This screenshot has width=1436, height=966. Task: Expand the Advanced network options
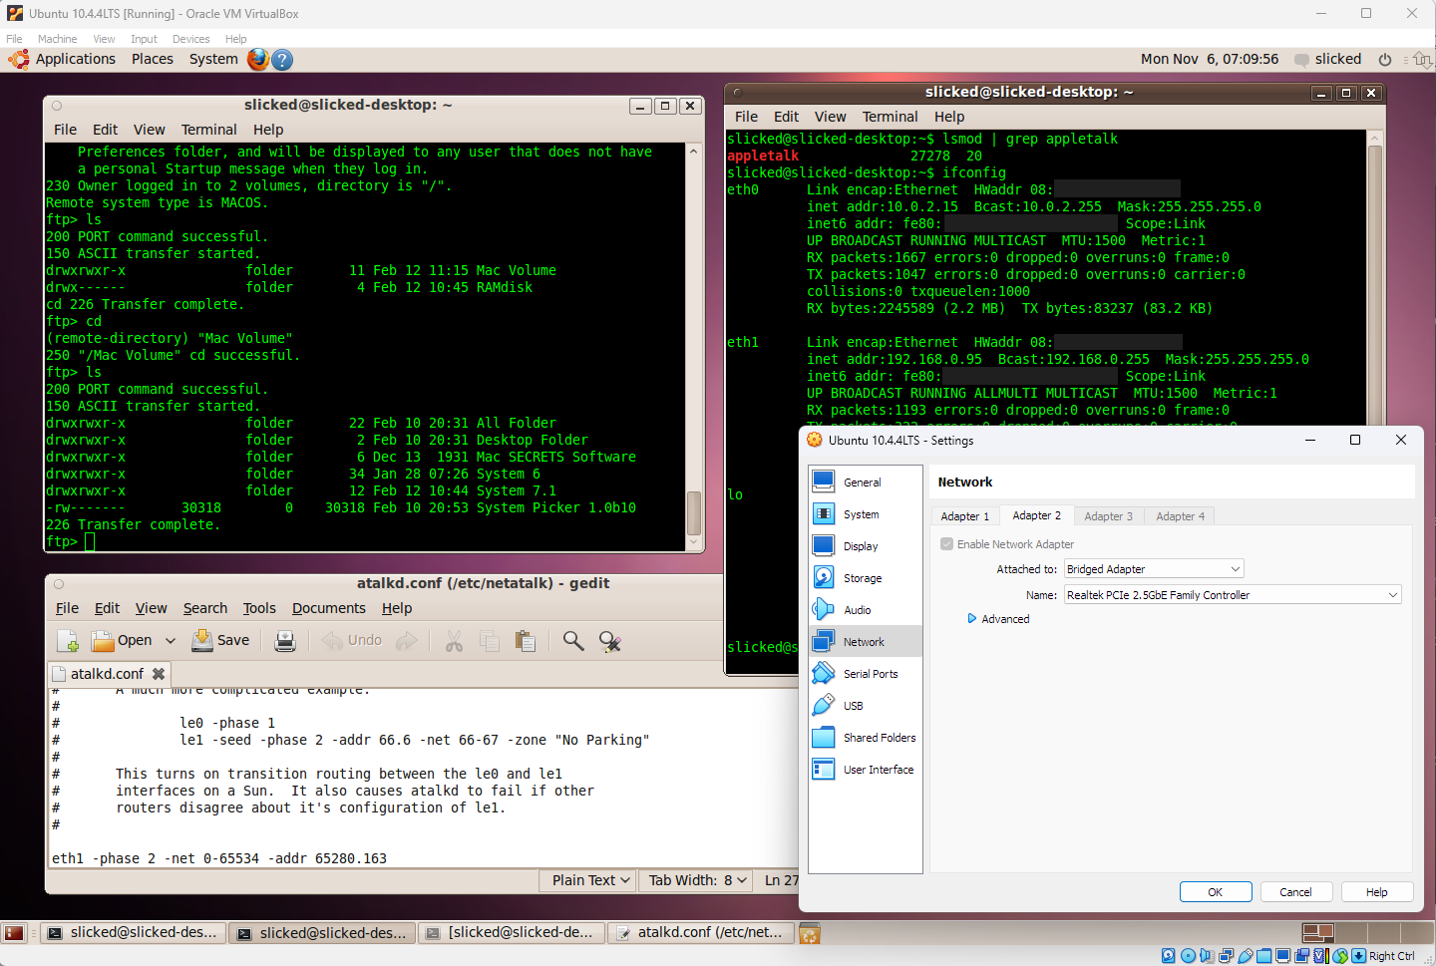(x=998, y=619)
